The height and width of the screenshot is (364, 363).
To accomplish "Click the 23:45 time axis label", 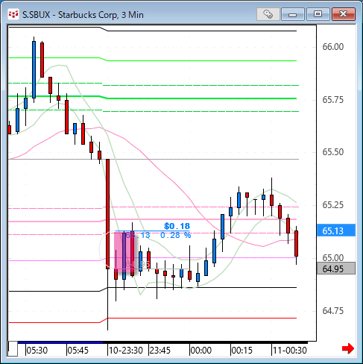I will [x=160, y=351].
